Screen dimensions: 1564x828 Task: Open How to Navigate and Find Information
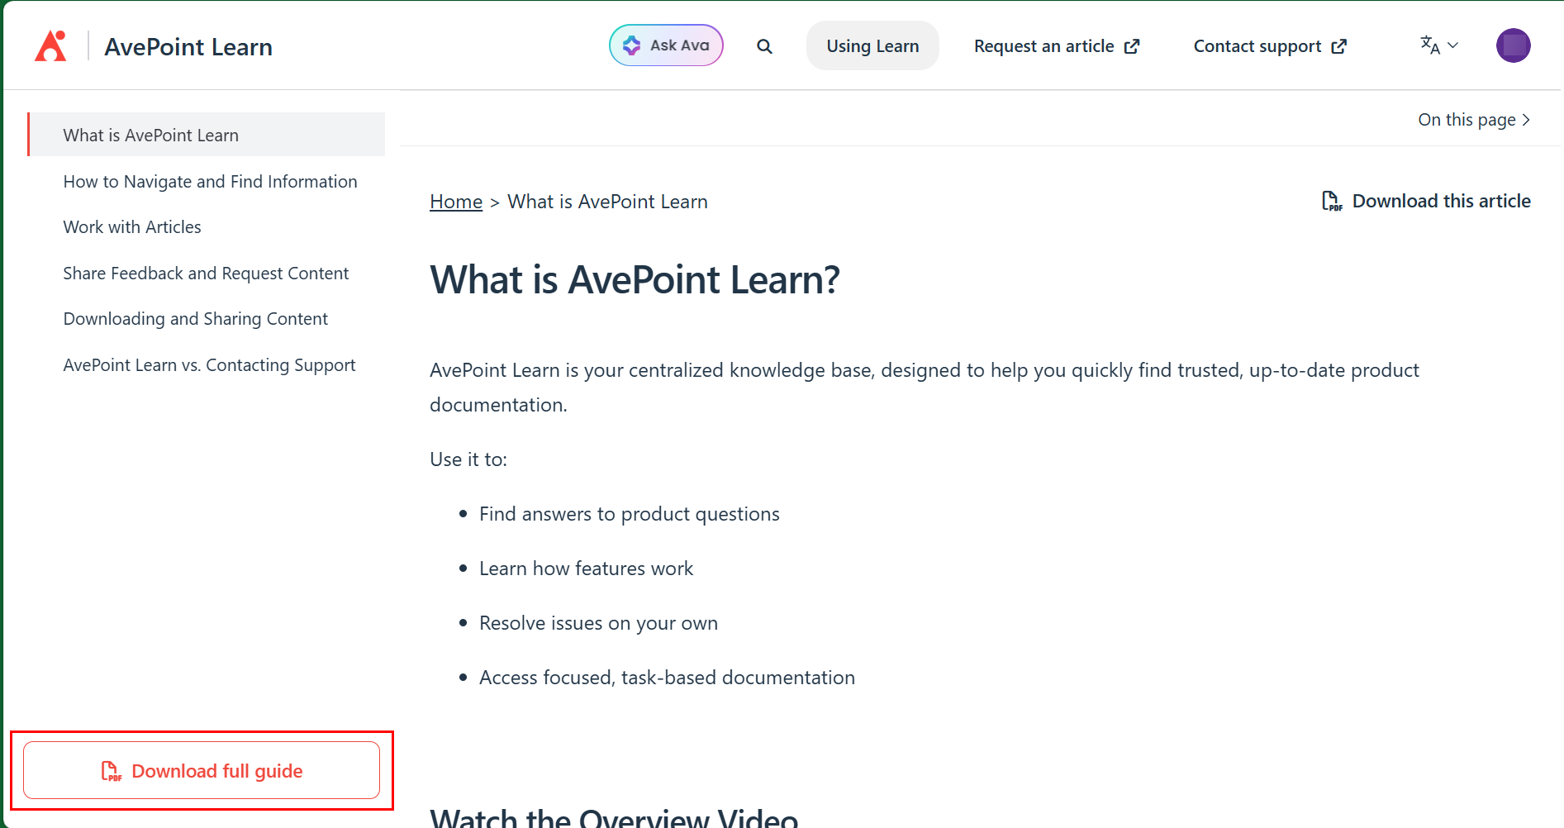pyautogui.click(x=210, y=182)
